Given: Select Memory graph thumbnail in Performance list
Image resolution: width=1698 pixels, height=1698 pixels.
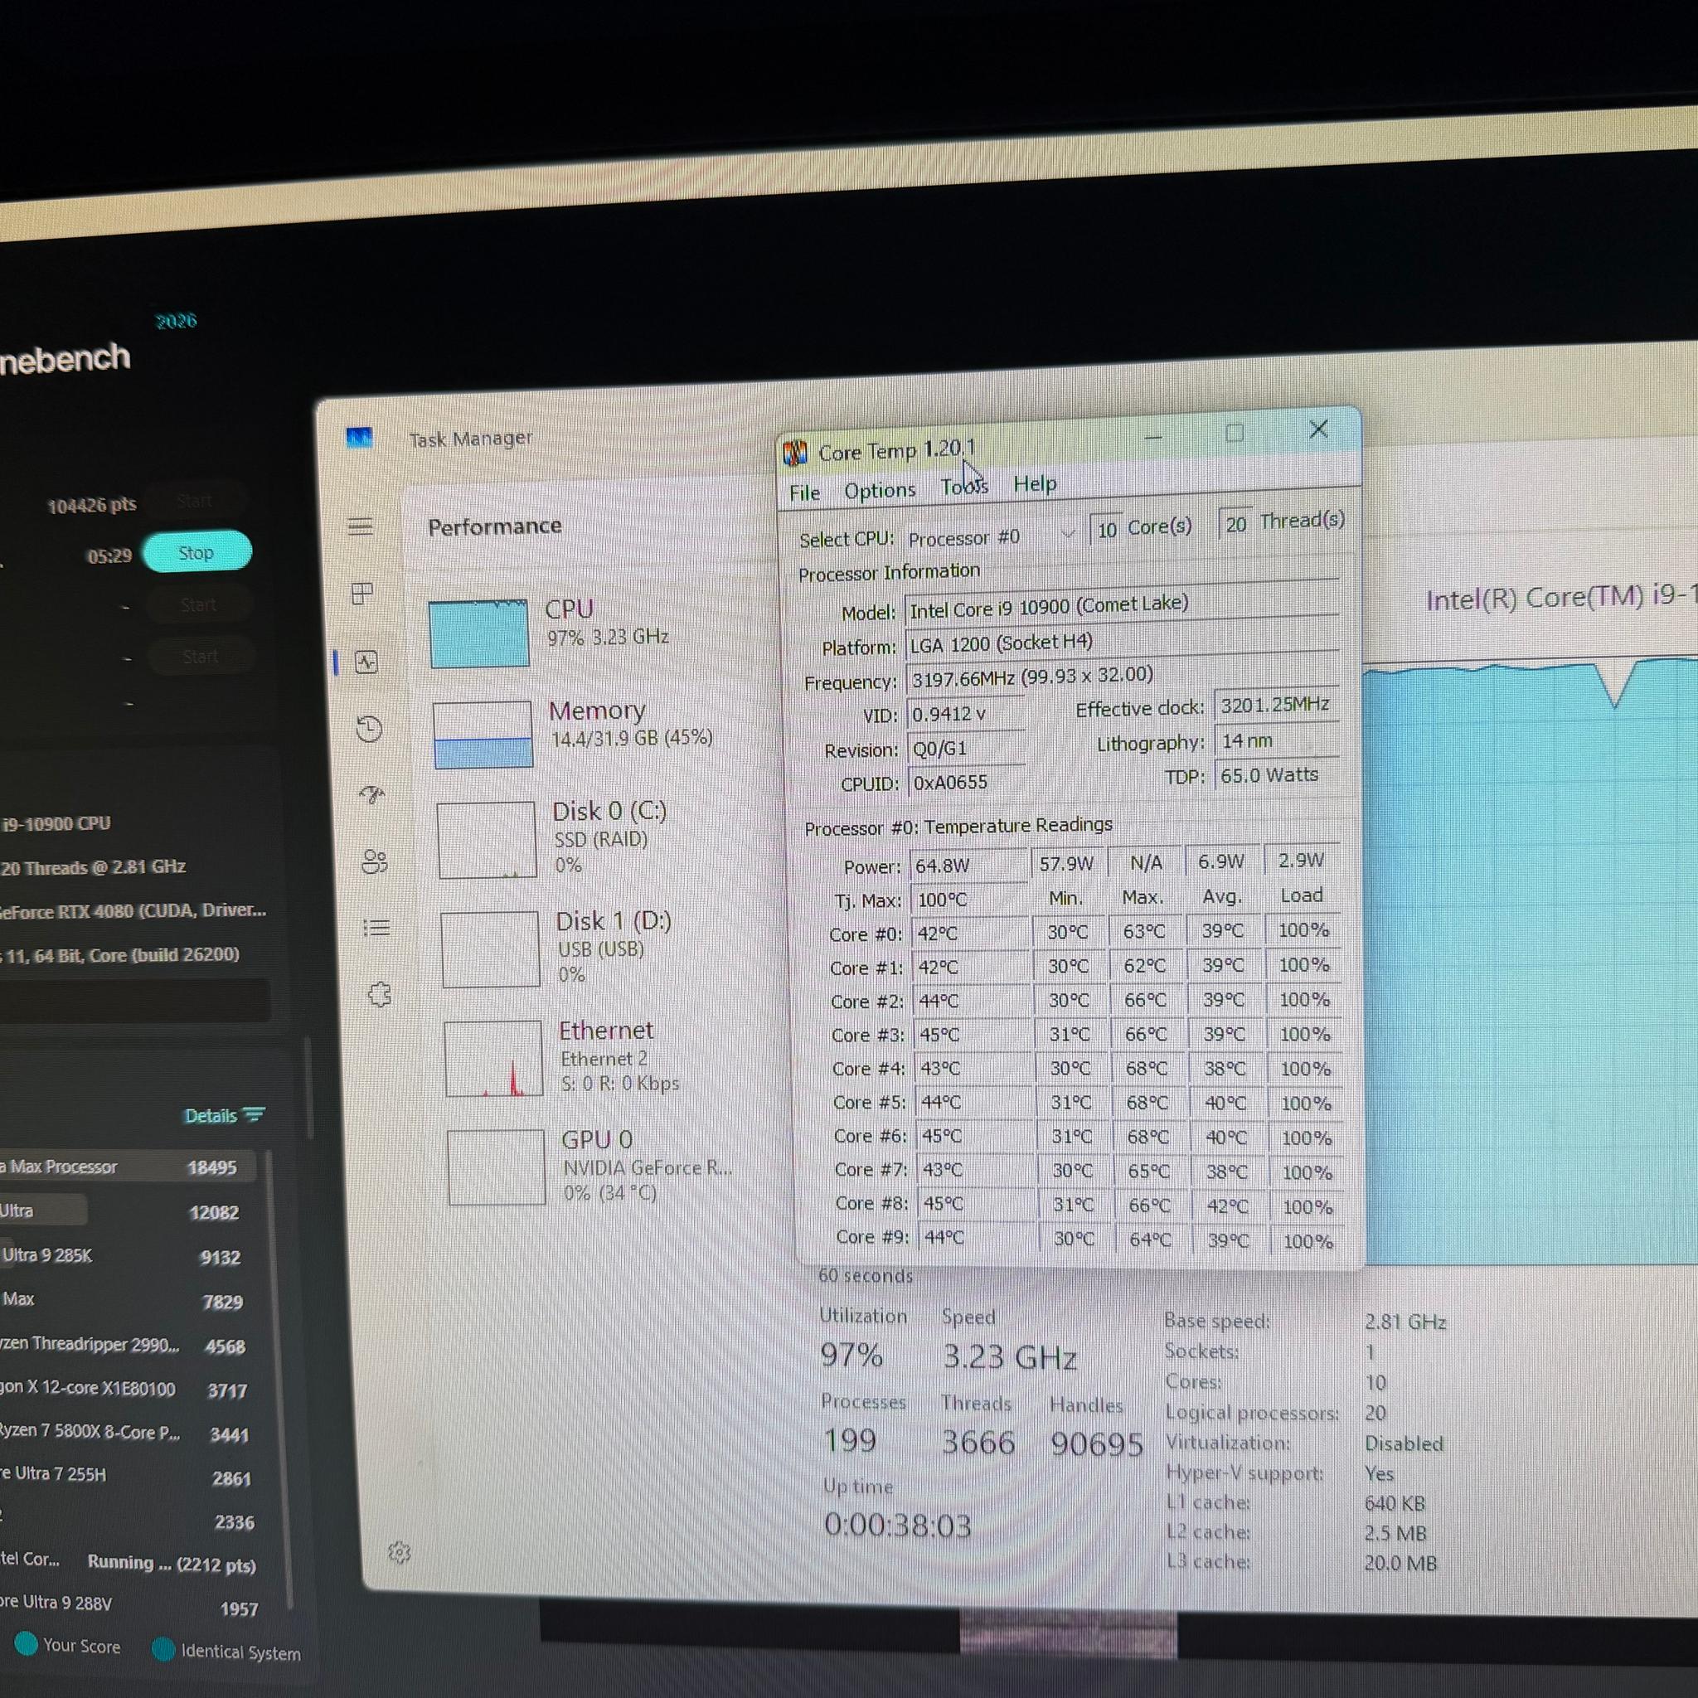Looking at the screenshot, I should [483, 734].
